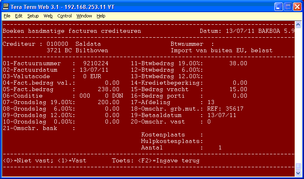Minimize the Tera Term window

point(278,6)
